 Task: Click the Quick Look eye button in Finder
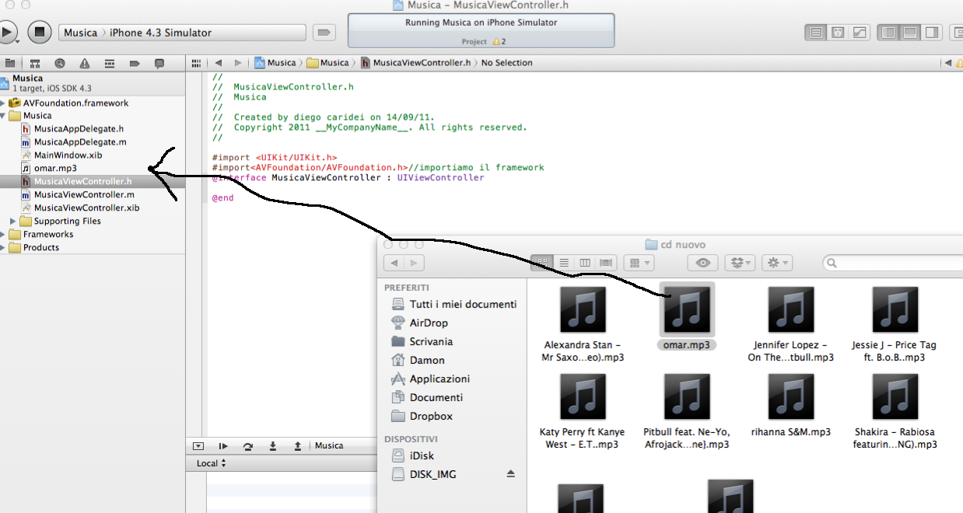(703, 263)
